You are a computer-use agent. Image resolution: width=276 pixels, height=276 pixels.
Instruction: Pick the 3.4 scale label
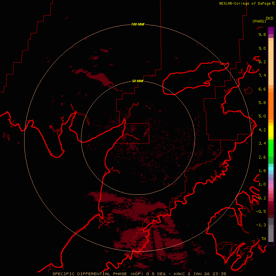pyautogui.click(x=262, y=144)
